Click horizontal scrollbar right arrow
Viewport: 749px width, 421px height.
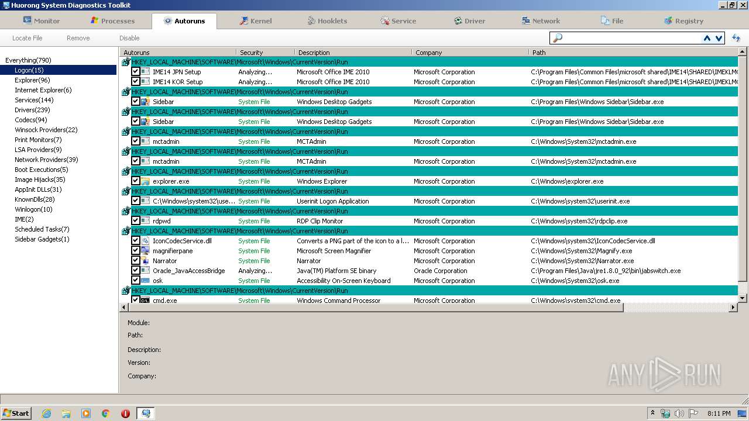(x=733, y=307)
